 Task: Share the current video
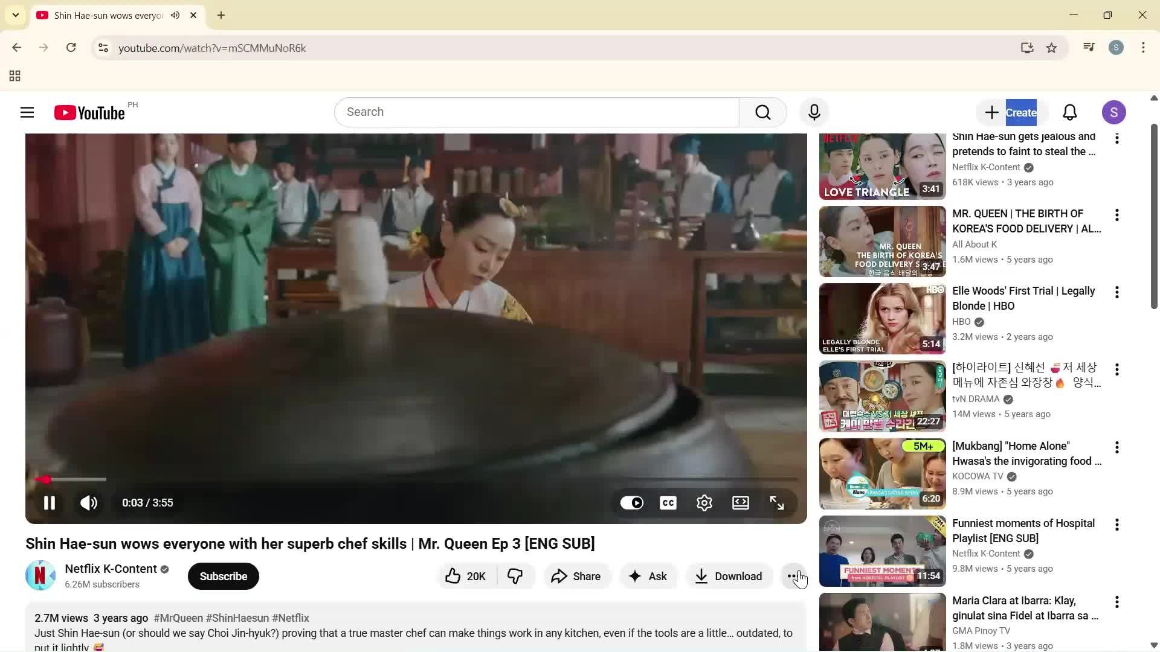pyautogui.click(x=576, y=576)
